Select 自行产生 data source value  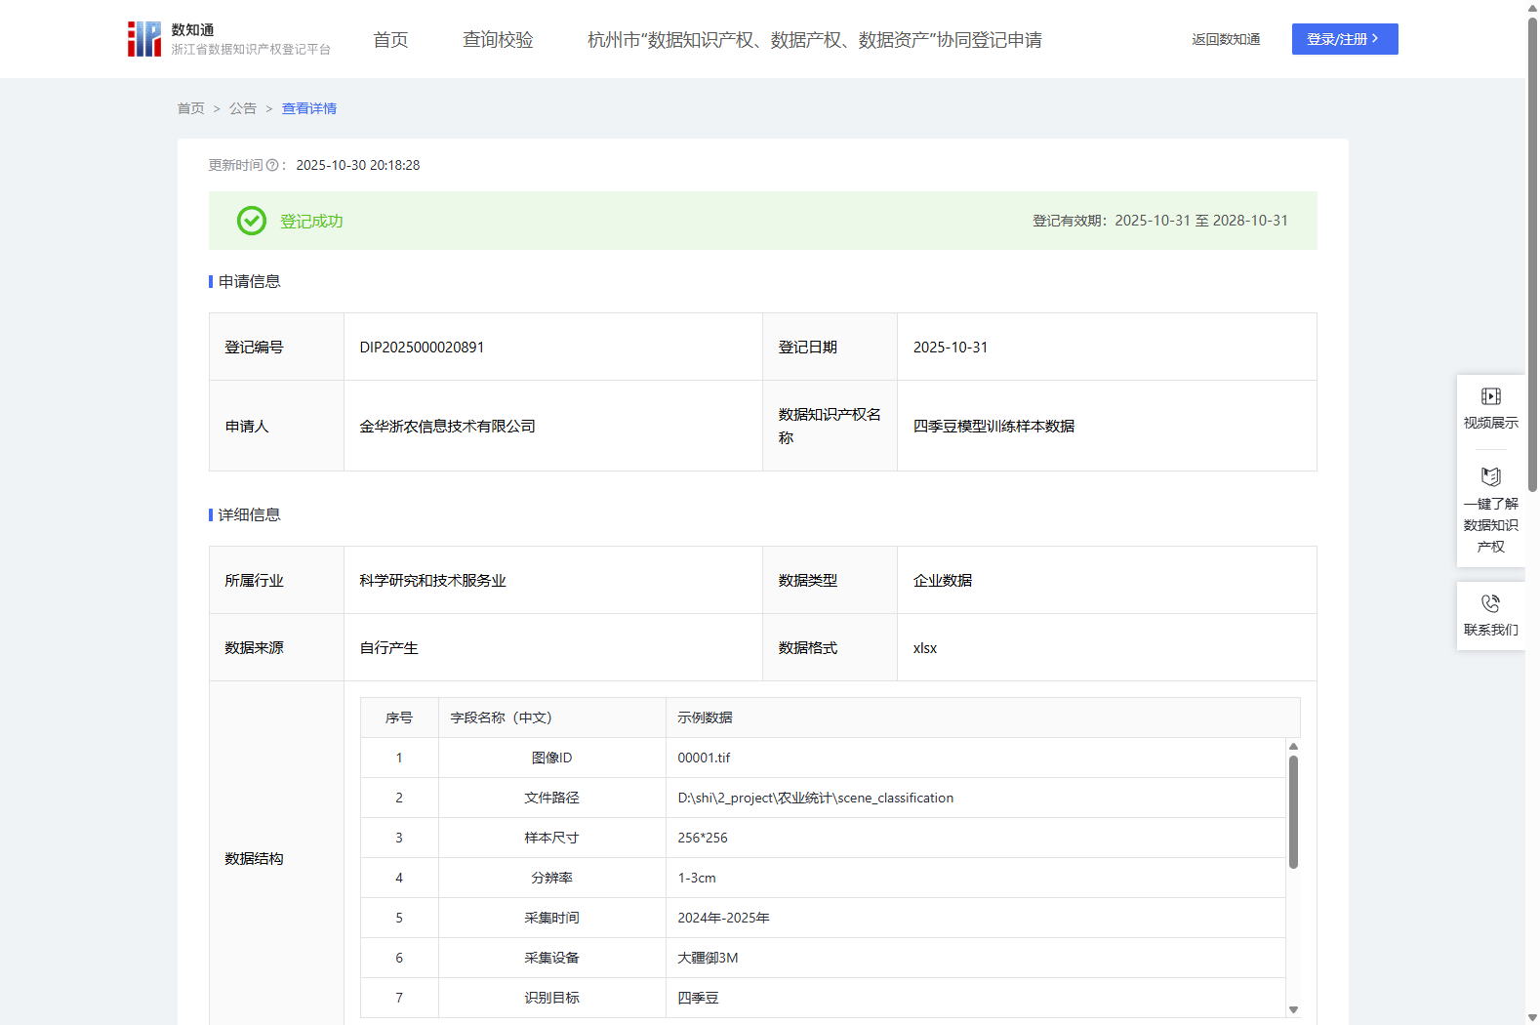pyautogui.click(x=388, y=647)
